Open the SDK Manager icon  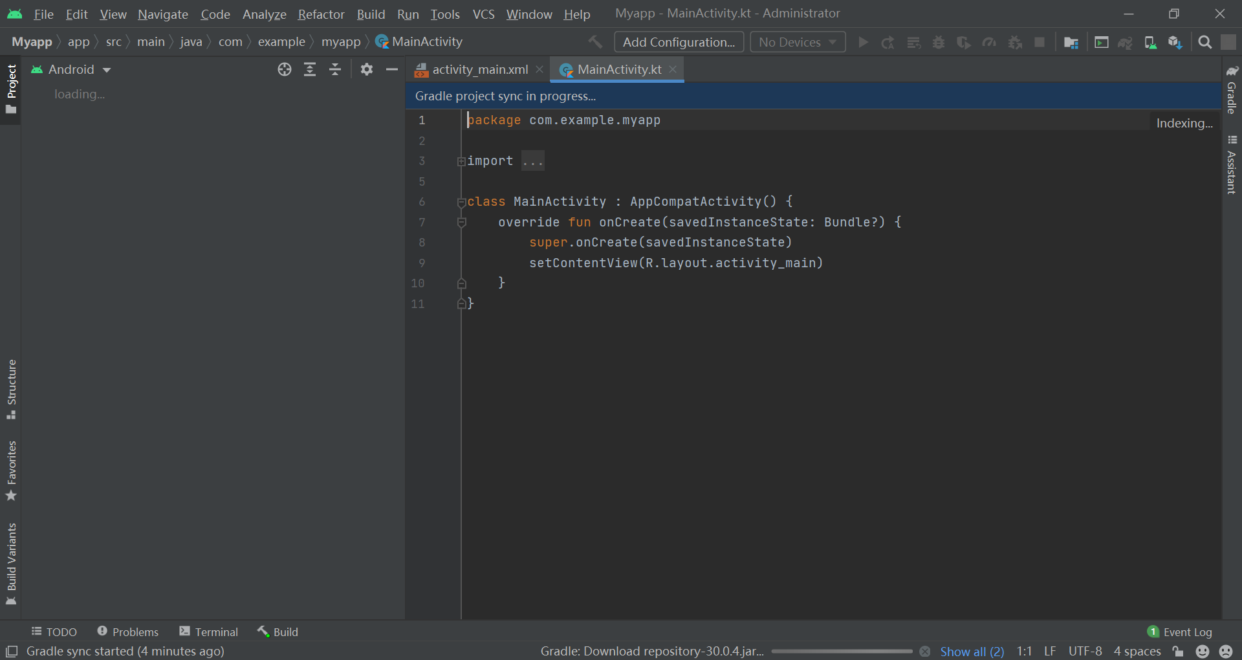pyautogui.click(x=1175, y=42)
